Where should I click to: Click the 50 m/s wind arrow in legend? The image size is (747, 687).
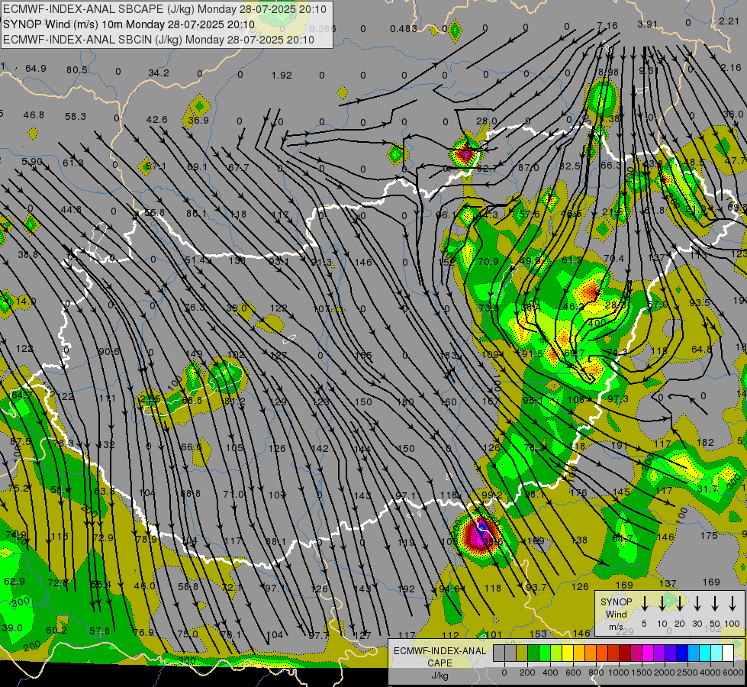(x=715, y=604)
